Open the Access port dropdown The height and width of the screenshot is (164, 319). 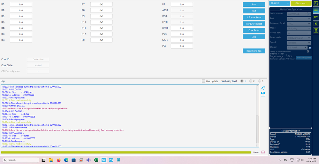(x=299, y=33)
